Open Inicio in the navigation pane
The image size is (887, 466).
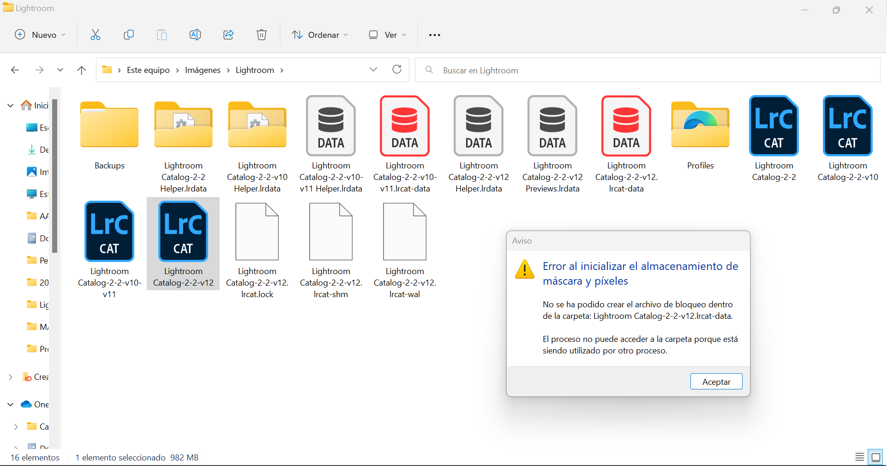coord(35,106)
